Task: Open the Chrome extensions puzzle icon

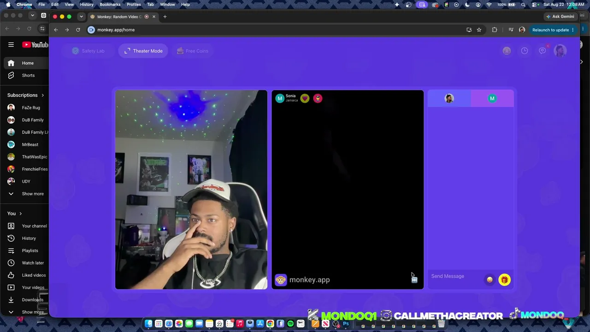Action: click(495, 30)
